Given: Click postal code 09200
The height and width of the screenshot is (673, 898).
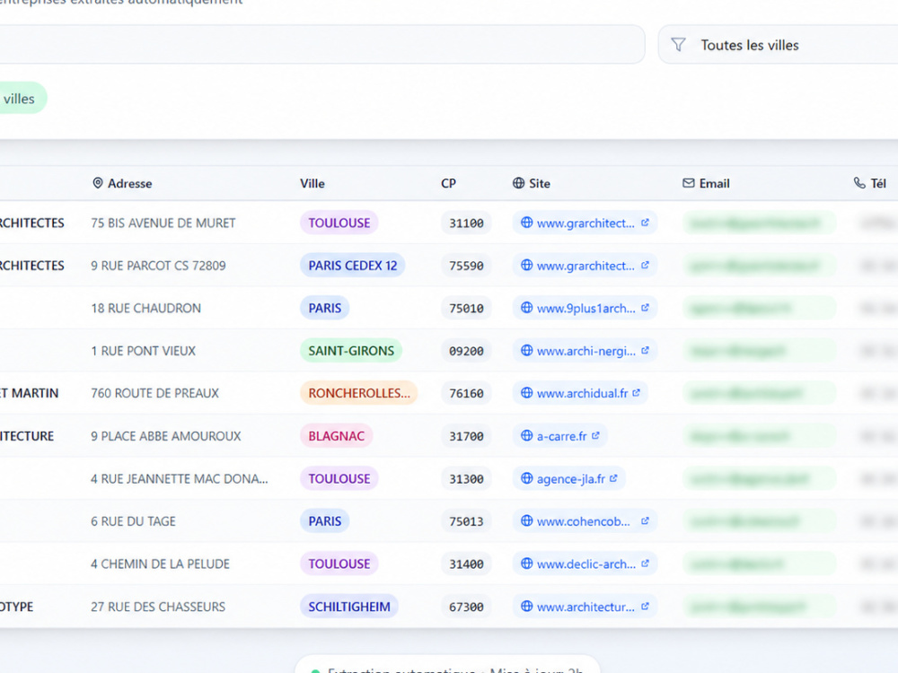Looking at the screenshot, I should [x=466, y=351].
